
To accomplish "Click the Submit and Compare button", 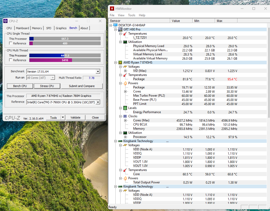I will (x=82, y=86).
